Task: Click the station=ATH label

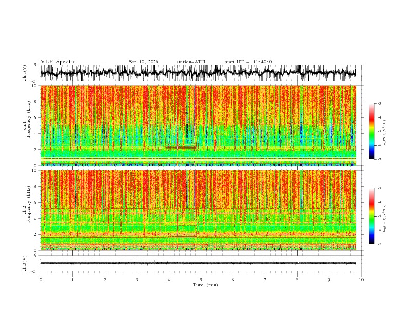Action: point(191,62)
